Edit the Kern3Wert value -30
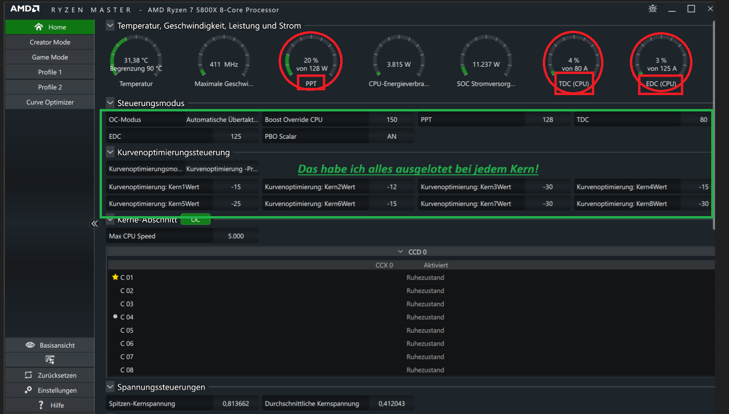 pos(548,187)
